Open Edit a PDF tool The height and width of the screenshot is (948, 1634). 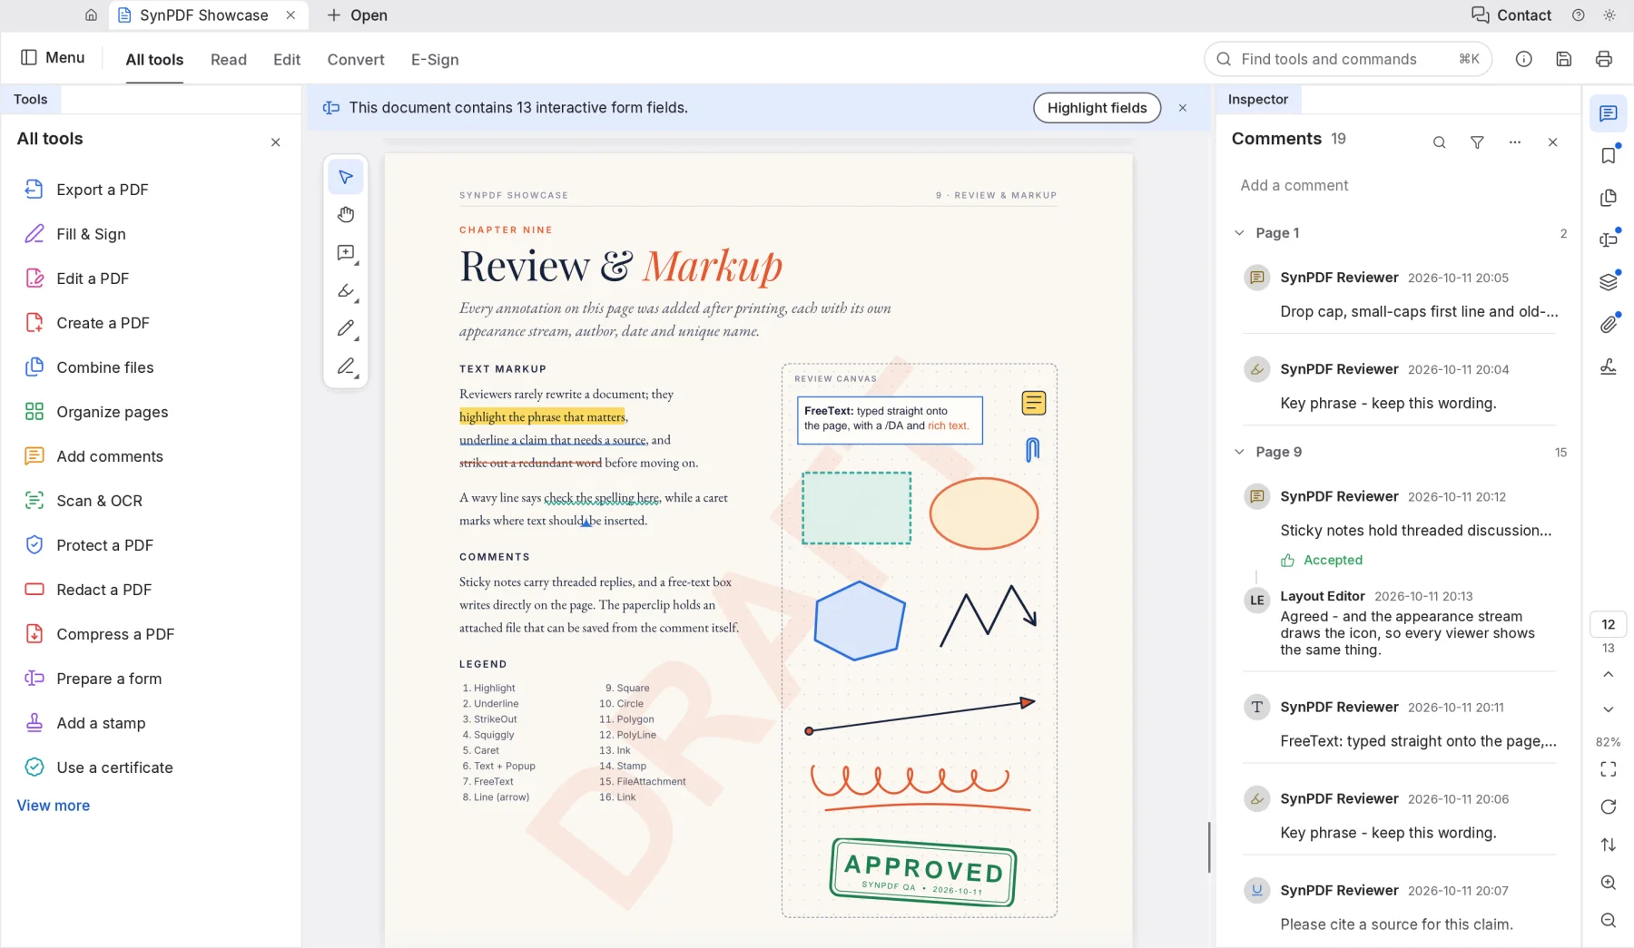[x=152, y=279]
